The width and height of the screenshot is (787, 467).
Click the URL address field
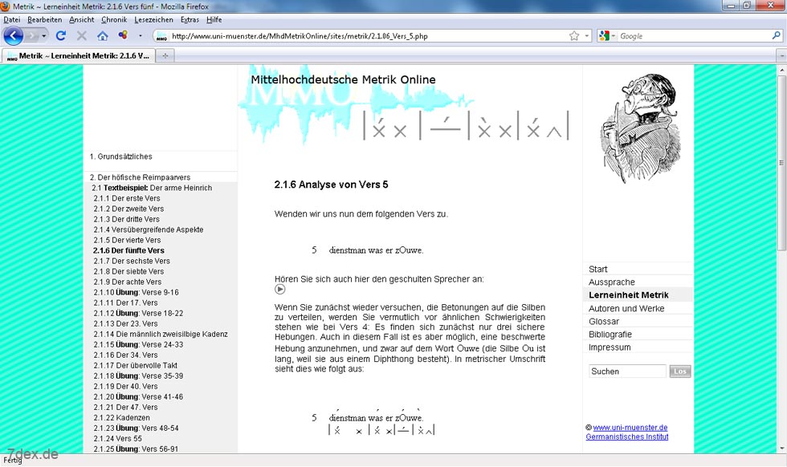369,36
